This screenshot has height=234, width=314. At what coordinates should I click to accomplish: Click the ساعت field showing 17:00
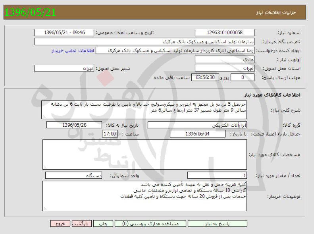coord(110,133)
